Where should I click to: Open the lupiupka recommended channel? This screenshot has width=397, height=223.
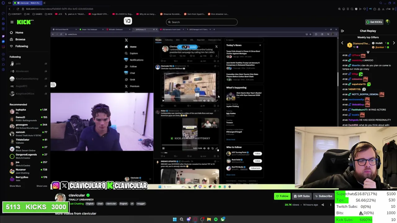click(x=28, y=111)
